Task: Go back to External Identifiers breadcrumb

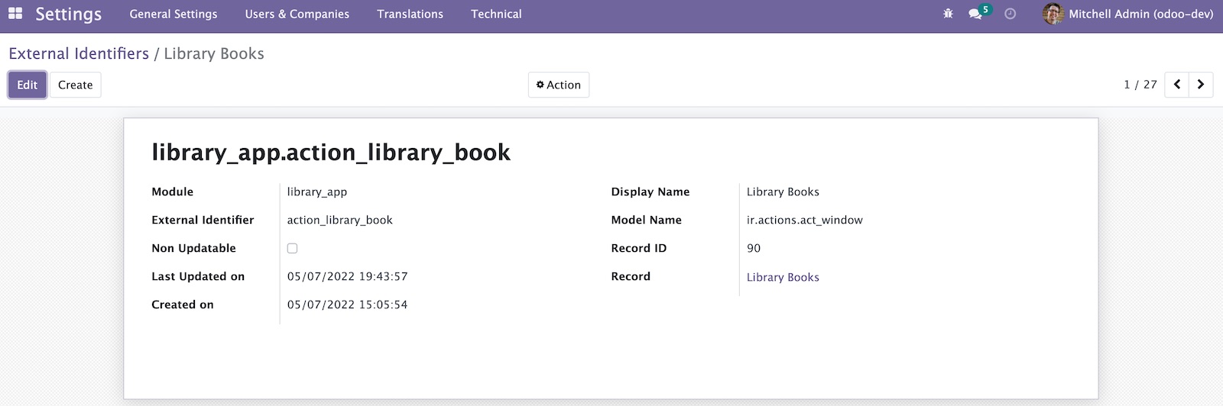Action: click(x=79, y=53)
